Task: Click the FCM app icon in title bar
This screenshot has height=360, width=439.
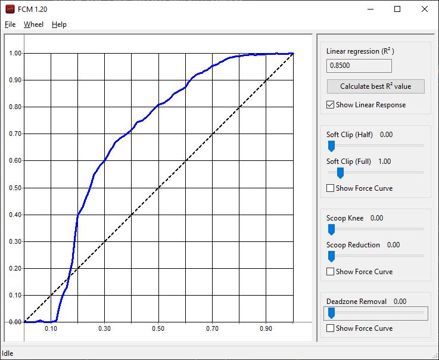Action: pyautogui.click(x=10, y=10)
